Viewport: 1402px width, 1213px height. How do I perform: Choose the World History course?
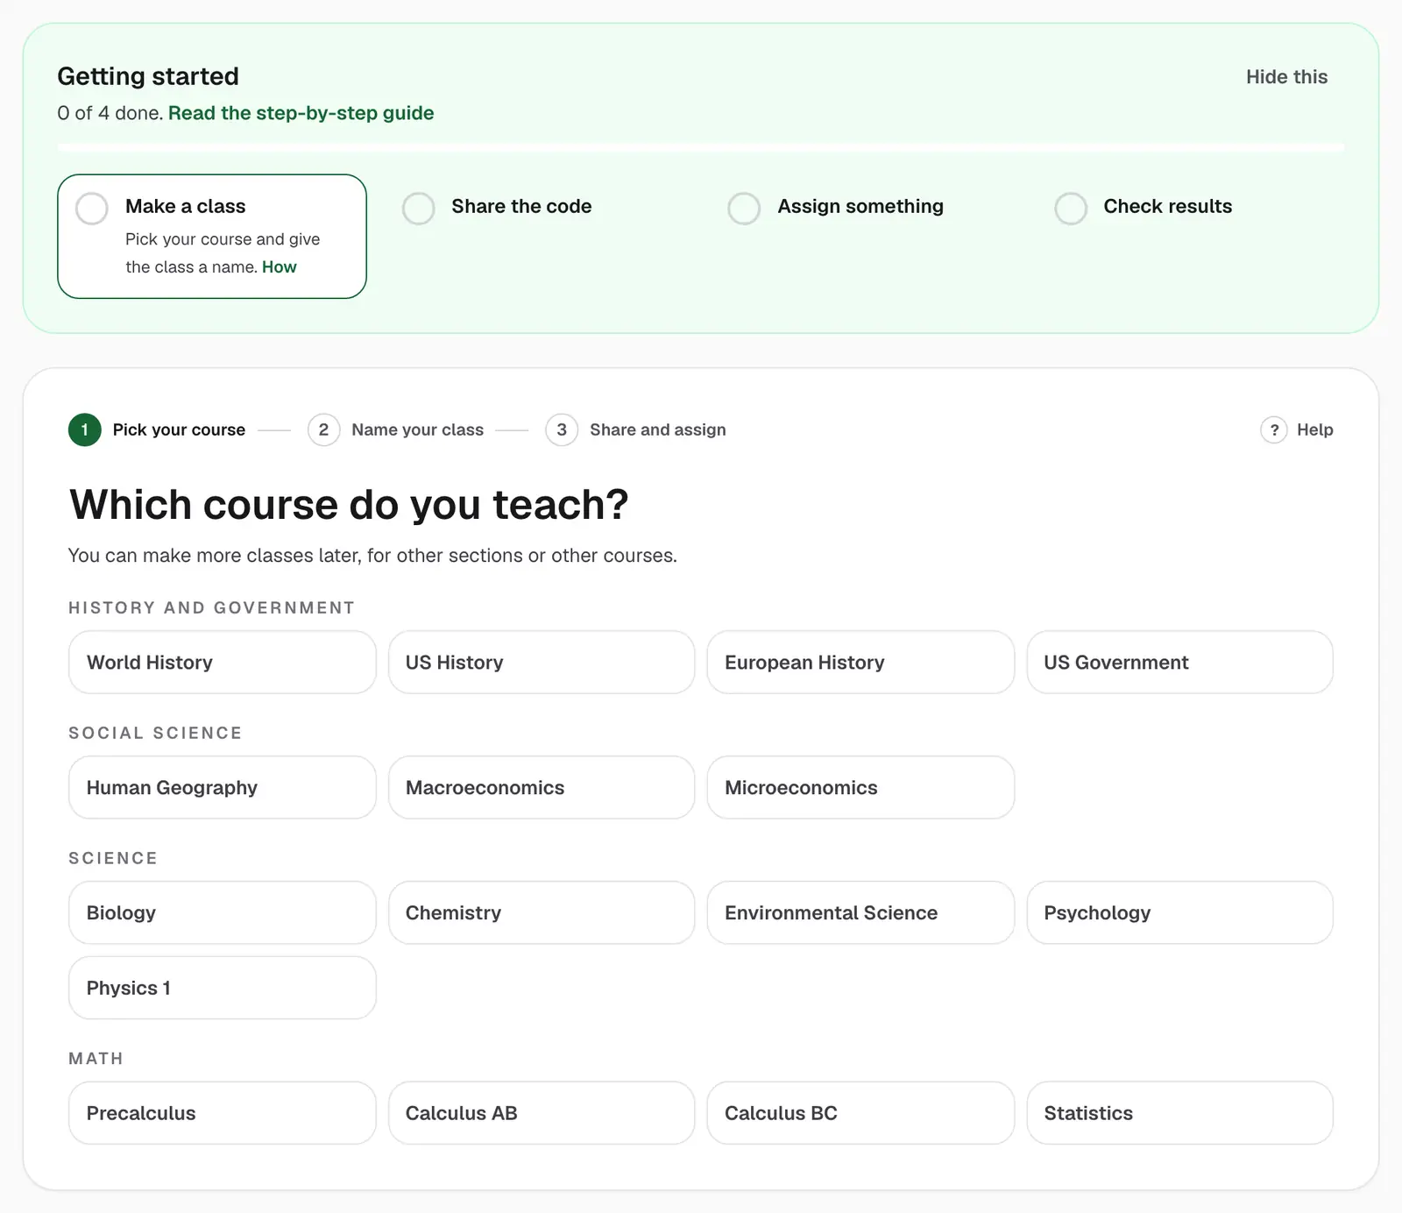pyautogui.click(x=223, y=663)
